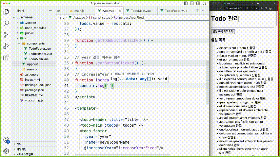This screenshot has width=280, height=157.
Task: Open the Explorer view in activity bar
Action: click(x=6, y=12)
